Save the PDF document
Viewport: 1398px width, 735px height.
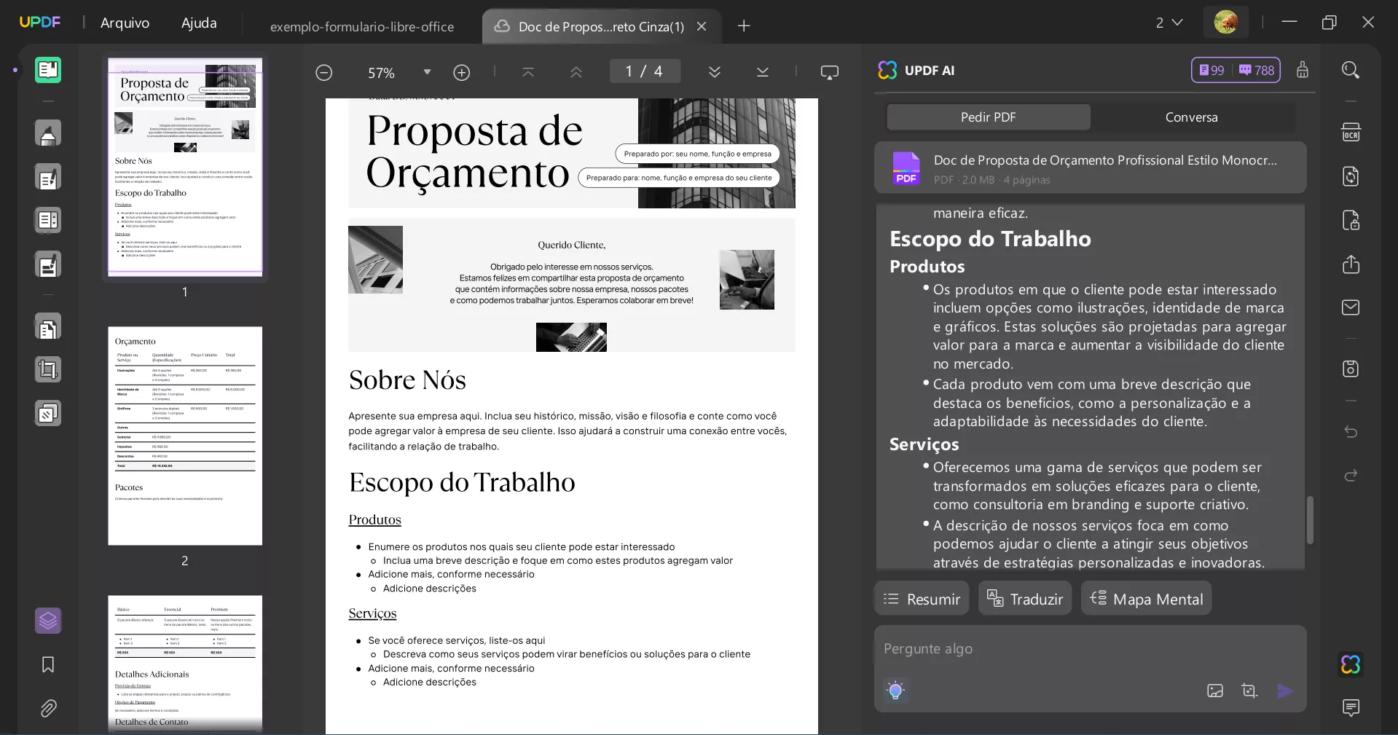(1351, 369)
